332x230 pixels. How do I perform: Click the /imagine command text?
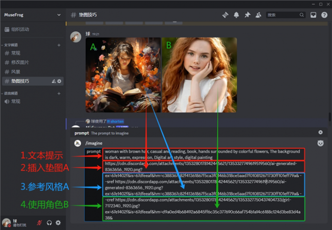coord(94,143)
